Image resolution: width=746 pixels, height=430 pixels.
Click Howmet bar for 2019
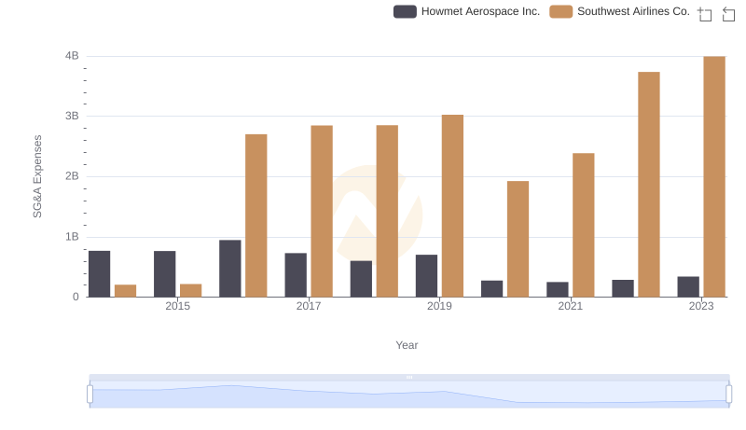pyautogui.click(x=426, y=276)
